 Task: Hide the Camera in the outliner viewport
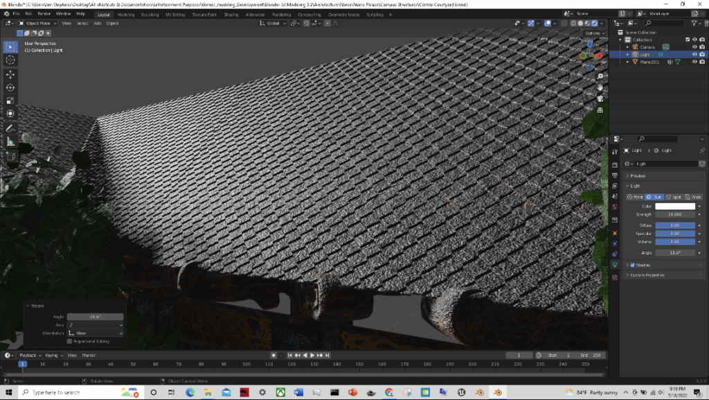tap(694, 47)
